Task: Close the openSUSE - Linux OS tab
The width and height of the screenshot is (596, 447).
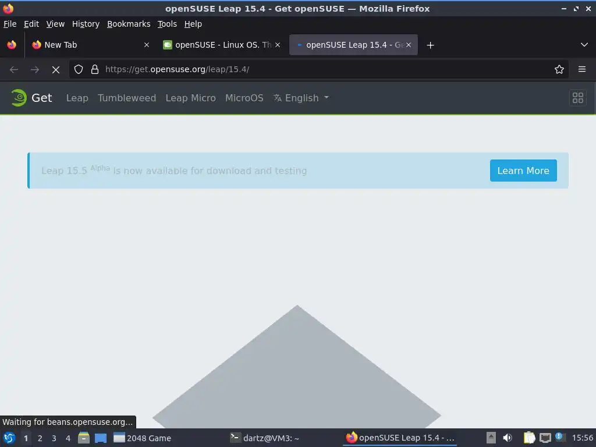Action: [278, 45]
